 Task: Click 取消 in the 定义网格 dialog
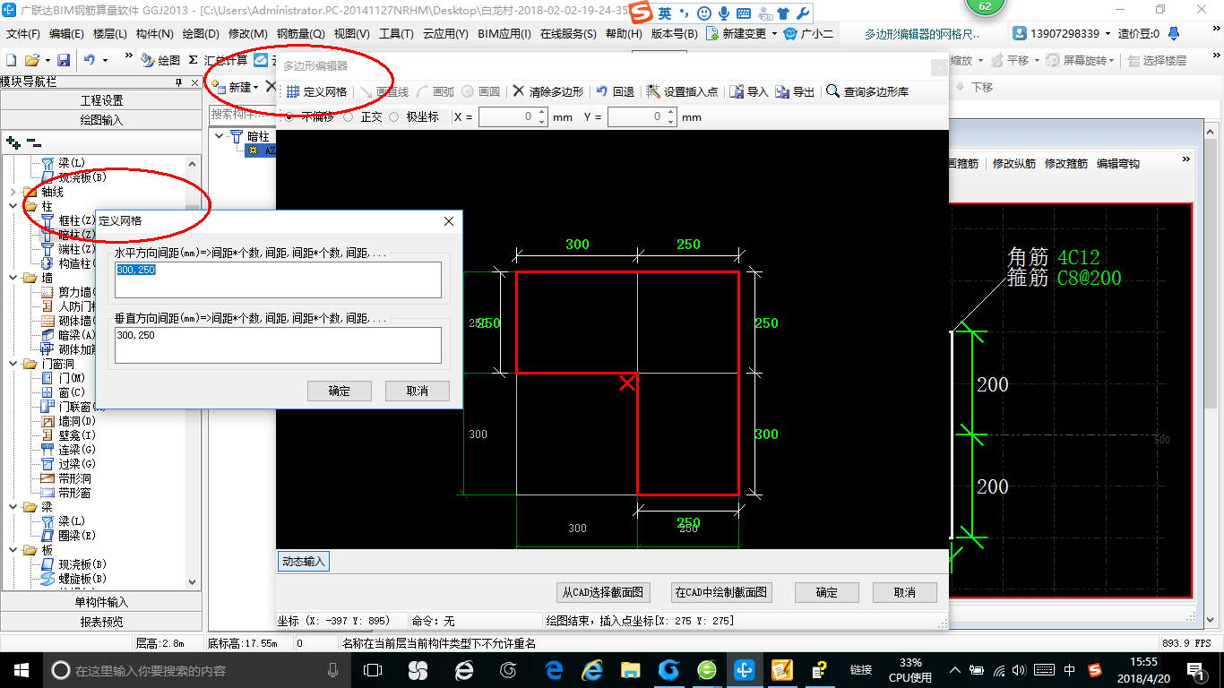[418, 391]
